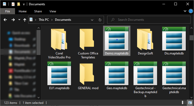Minimize the Documents window
The image size is (194, 106).
[x=164, y=4]
